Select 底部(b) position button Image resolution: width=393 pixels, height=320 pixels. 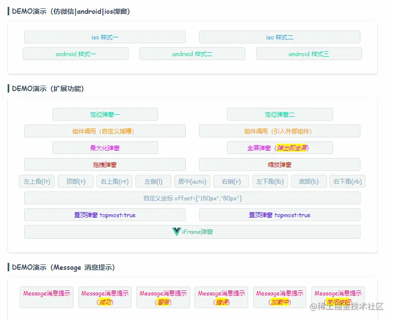click(x=309, y=181)
